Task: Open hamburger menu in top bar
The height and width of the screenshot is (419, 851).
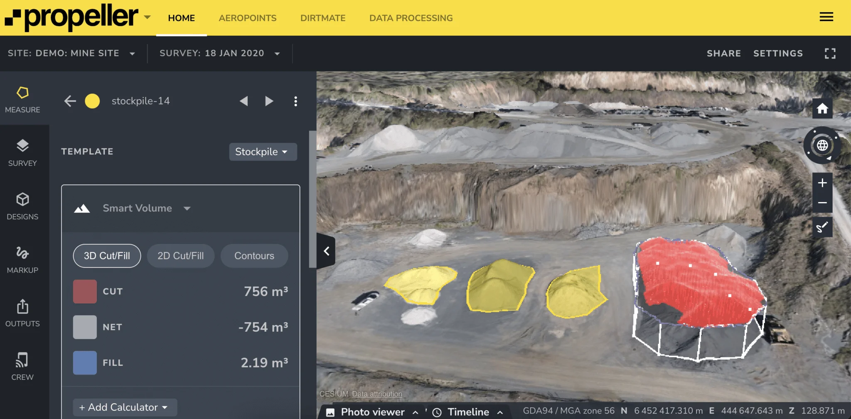Action: 826,17
